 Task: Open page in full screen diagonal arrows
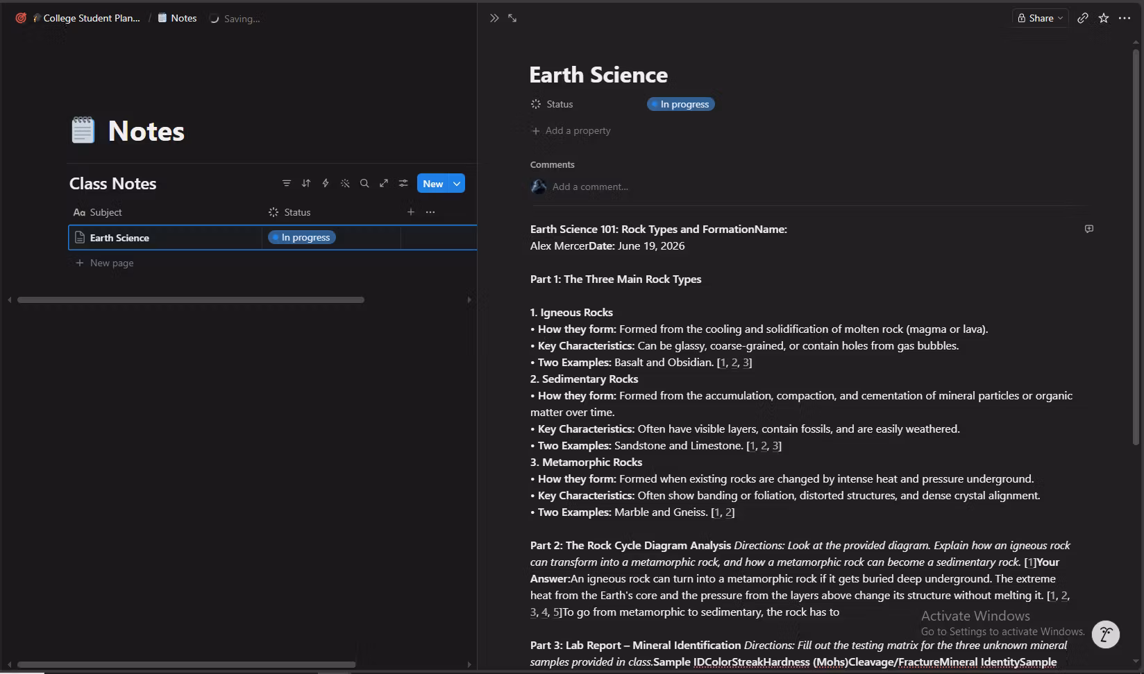point(512,18)
